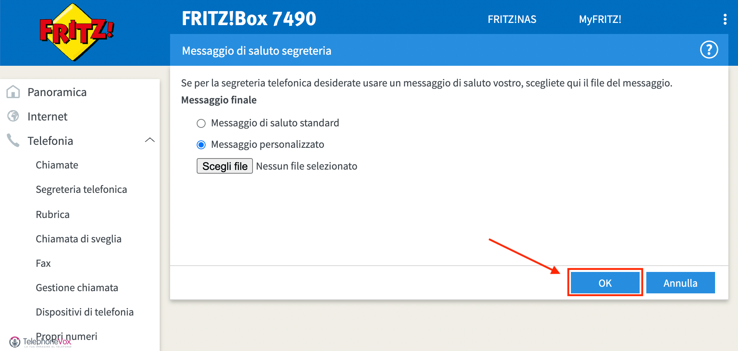Image resolution: width=738 pixels, height=351 pixels.
Task: Open the Panoramica menu item
Action: 57,92
